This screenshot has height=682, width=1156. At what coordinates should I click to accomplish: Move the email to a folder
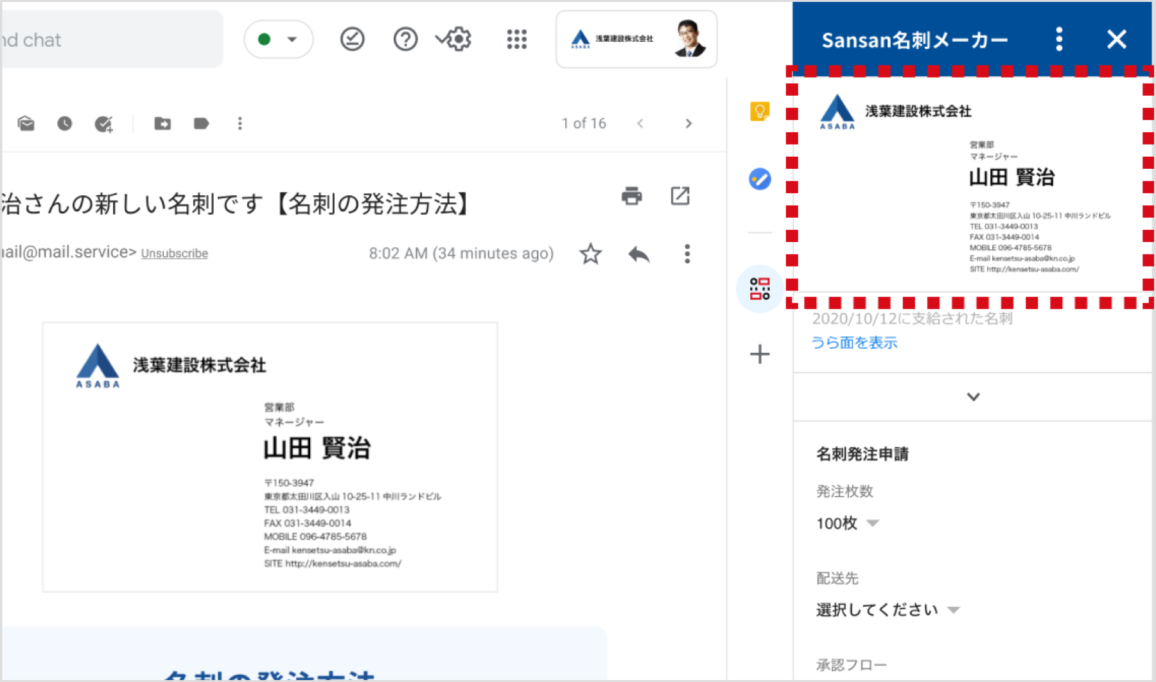162,123
